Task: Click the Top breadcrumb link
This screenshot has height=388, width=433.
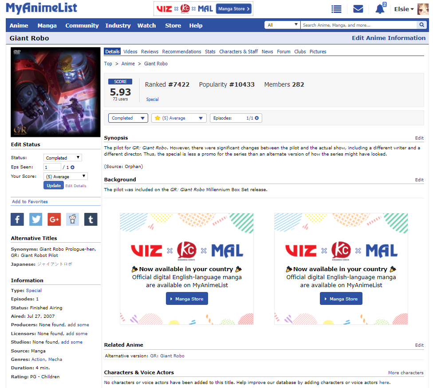Action: [108, 64]
